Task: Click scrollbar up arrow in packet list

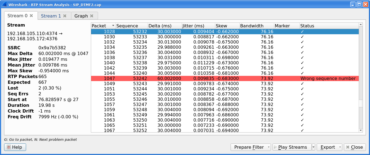Action: [x=361, y=25]
